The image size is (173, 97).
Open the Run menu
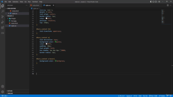tap(29, 2)
